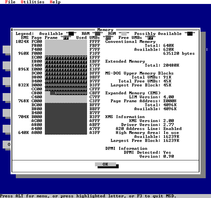Click the "C800" start address

pyautogui.click(x=37, y=93)
